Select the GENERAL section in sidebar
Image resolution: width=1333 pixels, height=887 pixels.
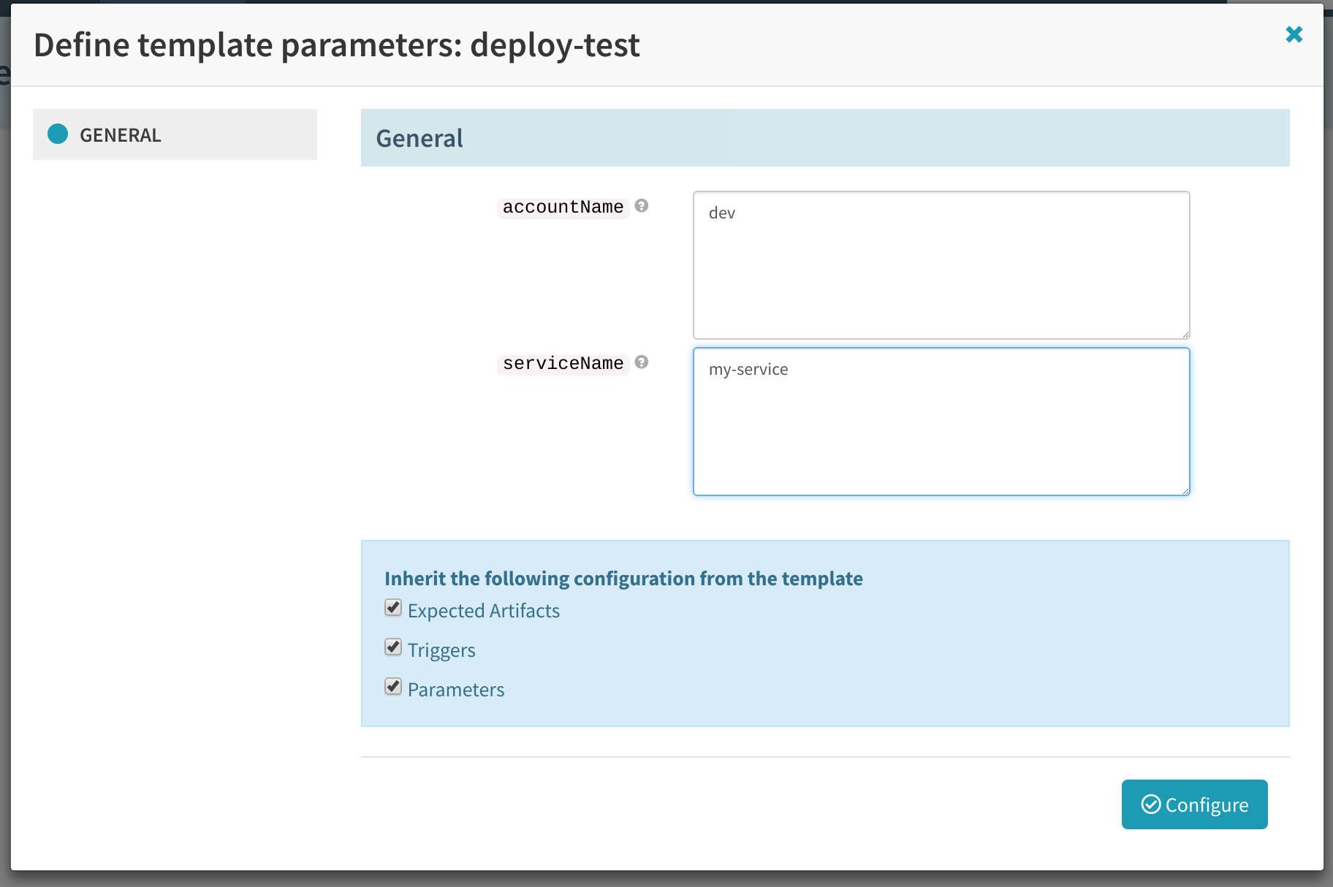[175, 135]
